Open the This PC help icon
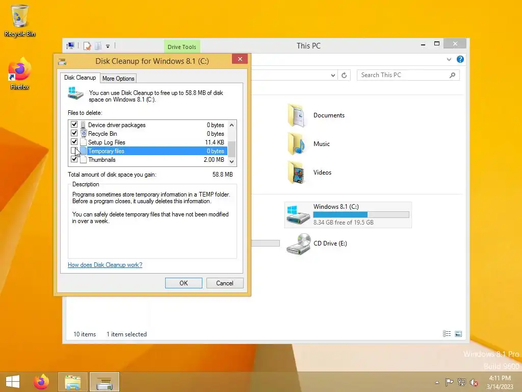The height and width of the screenshot is (392, 522). pyautogui.click(x=460, y=59)
